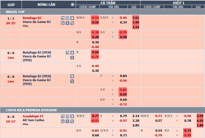Pick under 2 goals odds -0.97

click(x=123, y=121)
